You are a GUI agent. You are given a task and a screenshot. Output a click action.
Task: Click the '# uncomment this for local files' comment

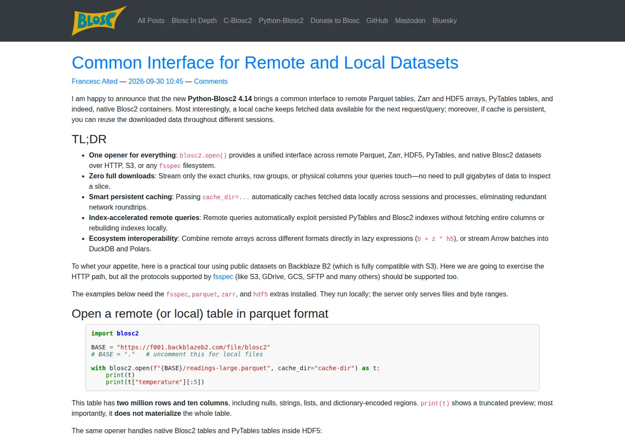[x=204, y=354]
